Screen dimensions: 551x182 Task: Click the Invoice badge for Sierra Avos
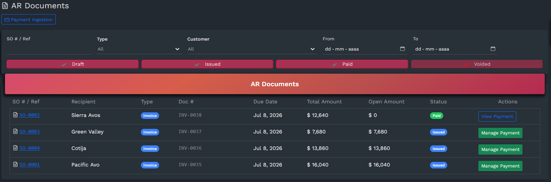(x=150, y=116)
